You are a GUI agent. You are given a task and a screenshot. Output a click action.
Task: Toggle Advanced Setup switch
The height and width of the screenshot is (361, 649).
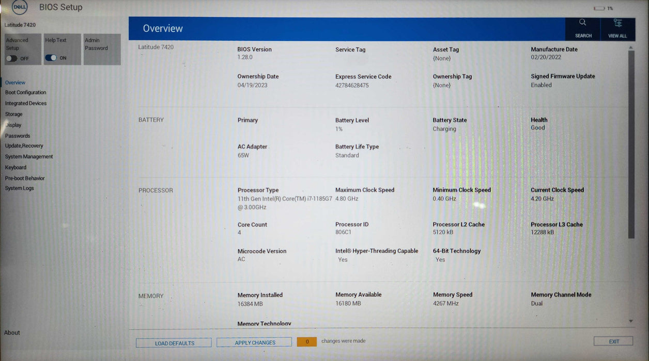pyautogui.click(x=11, y=58)
